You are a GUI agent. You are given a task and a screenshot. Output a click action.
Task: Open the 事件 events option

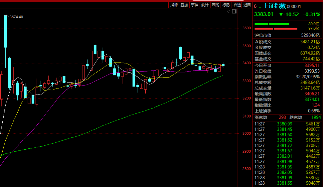195,5
